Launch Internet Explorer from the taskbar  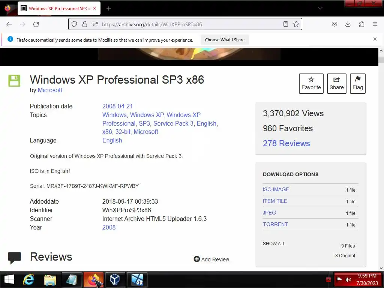[28, 279]
